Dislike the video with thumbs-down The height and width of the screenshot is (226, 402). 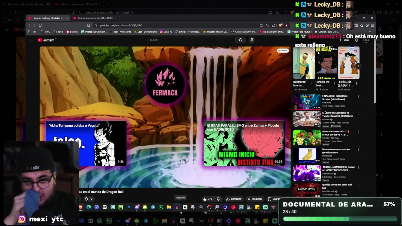point(219,199)
